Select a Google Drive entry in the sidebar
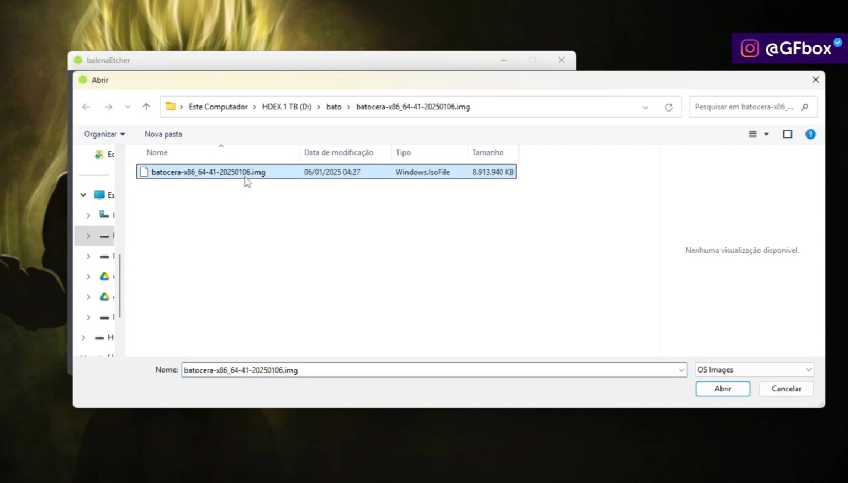The height and width of the screenshot is (483, 848). tap(105, 277)
